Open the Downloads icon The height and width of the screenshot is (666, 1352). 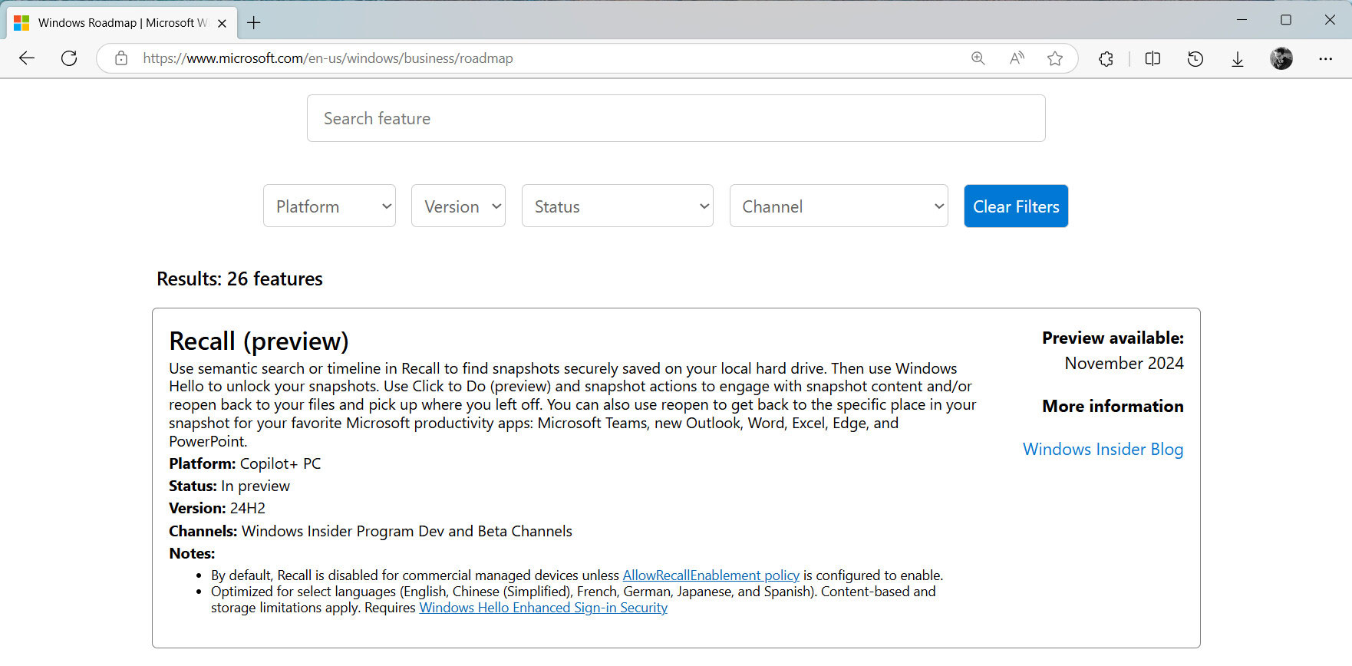(1237, 59)
